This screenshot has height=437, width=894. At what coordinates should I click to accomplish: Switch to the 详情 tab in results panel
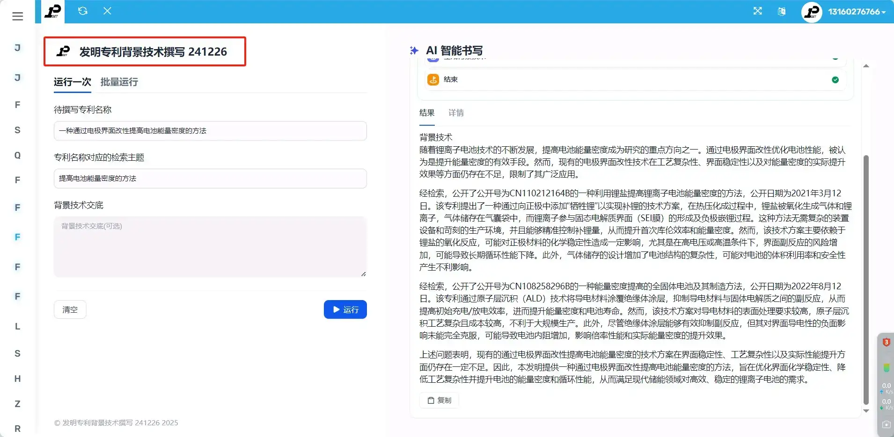[456, 113]
